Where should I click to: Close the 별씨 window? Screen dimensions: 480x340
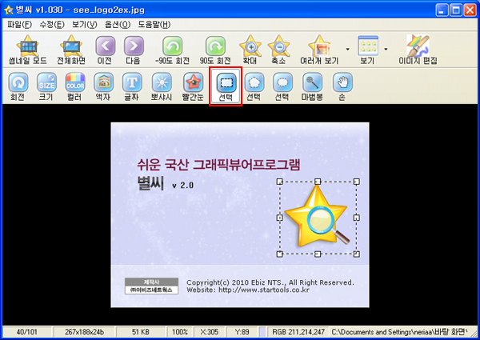(470, 10)
